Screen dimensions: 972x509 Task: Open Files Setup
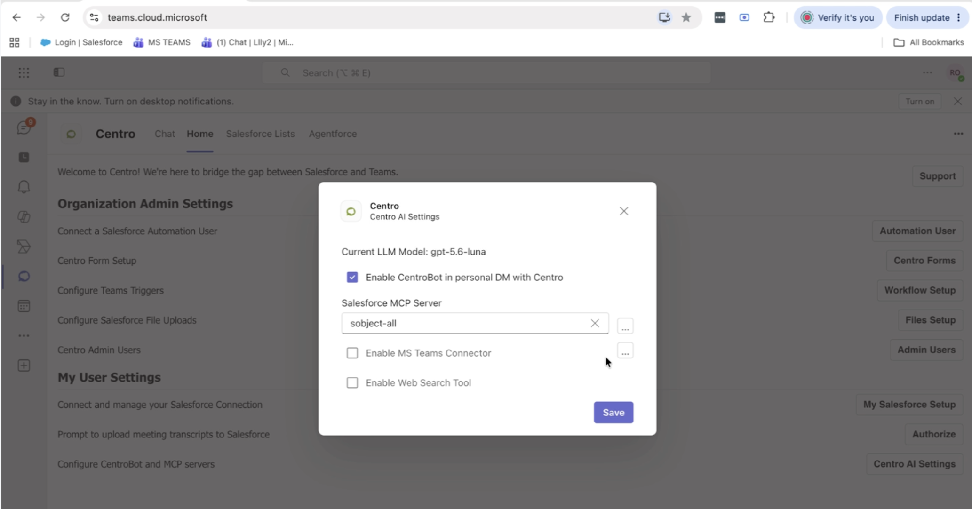[x=930, y=320]
